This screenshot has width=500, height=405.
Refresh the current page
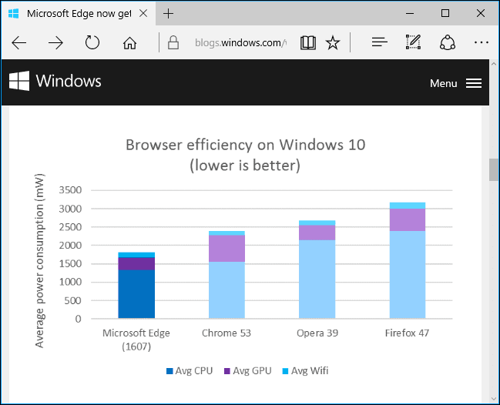click(92, 42)
